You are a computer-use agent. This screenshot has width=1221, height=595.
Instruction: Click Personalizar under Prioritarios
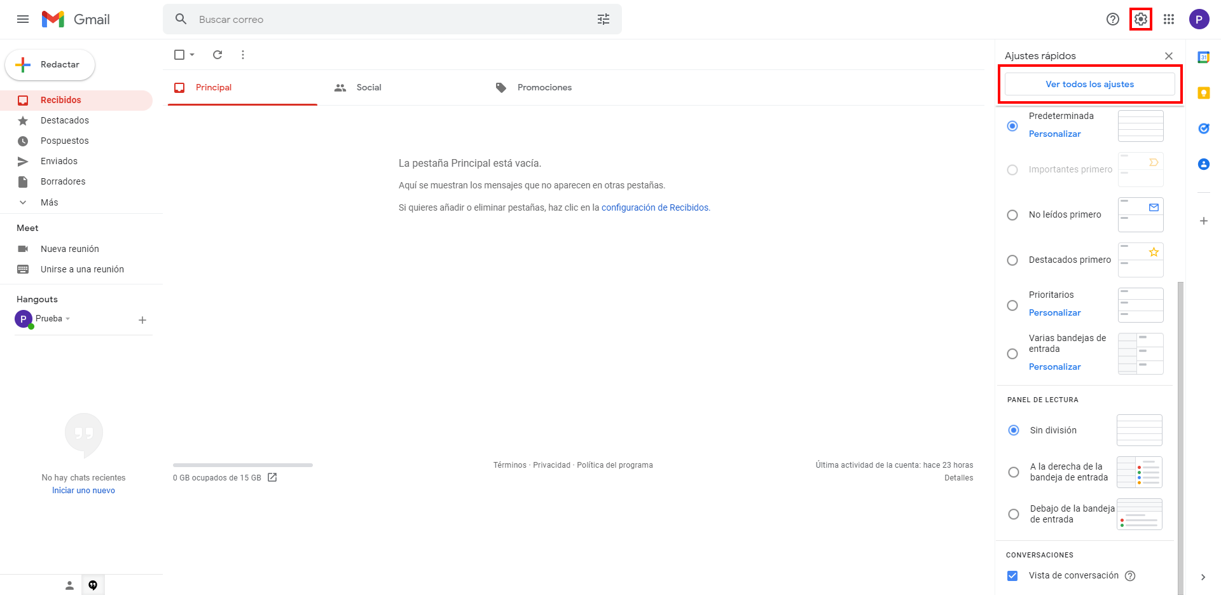pyautogui.click(x=1054, y=312)
